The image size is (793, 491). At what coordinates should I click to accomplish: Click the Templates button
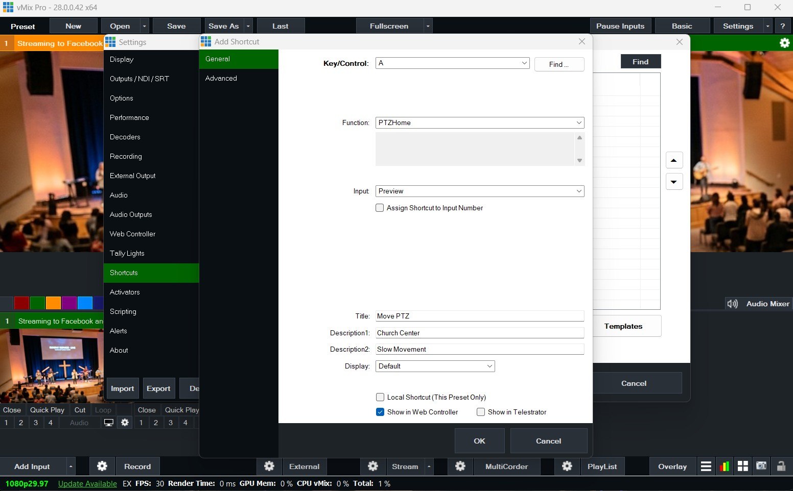point(623,326)
